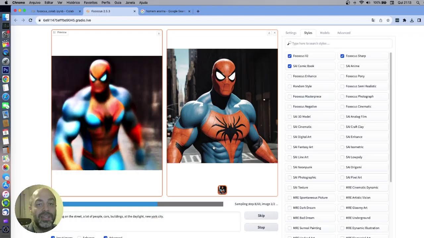Check the SAI Pixel Art style
This screenshot has width=424, height=238.
coord(342,178)
